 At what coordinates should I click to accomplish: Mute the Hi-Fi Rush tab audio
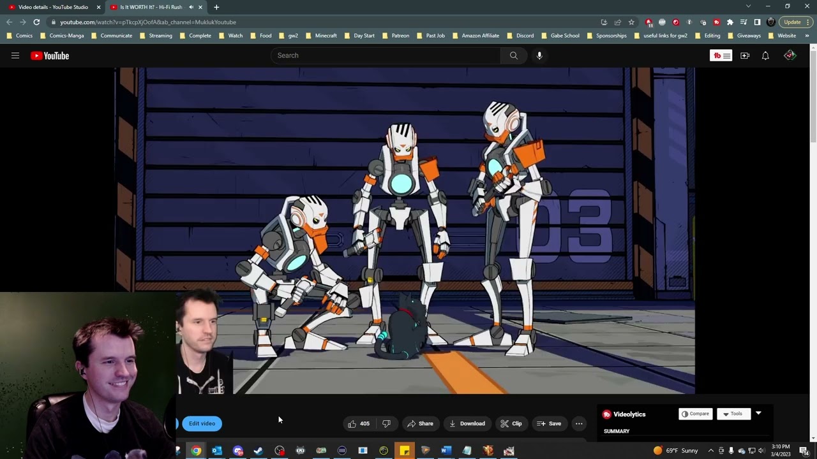pyautogui.click(x=191, y=7)
